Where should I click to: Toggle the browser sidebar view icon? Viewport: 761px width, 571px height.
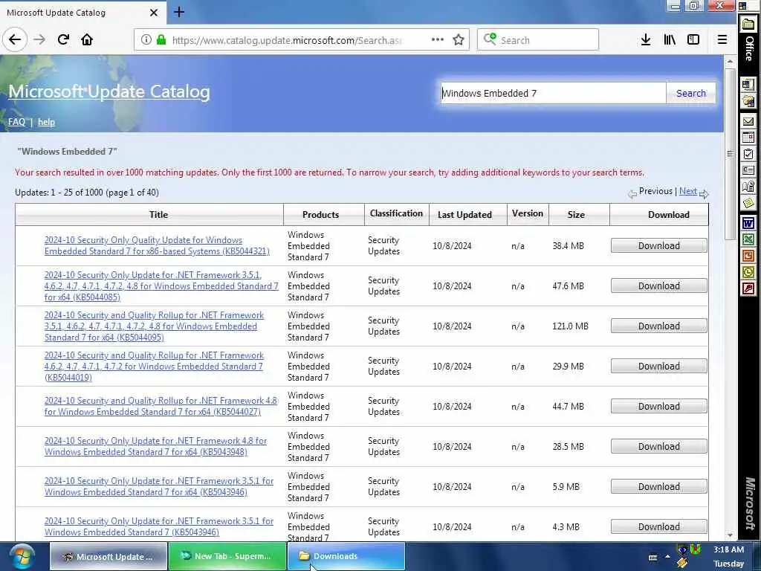693,40
